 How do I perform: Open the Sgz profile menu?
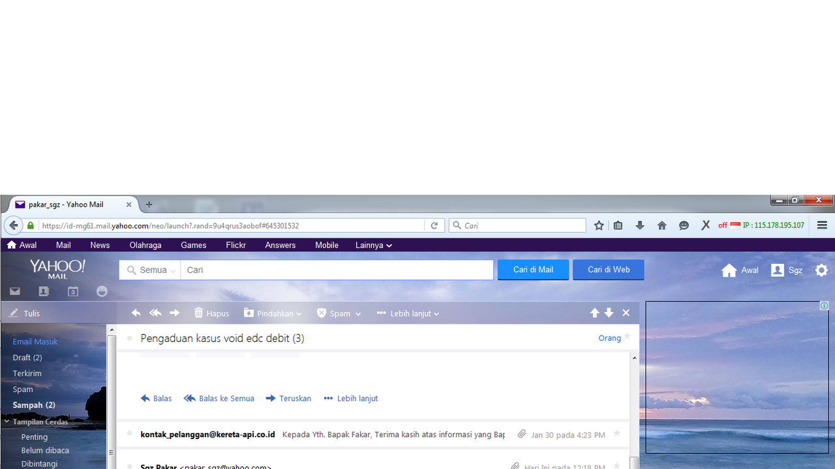coord(786,270)
